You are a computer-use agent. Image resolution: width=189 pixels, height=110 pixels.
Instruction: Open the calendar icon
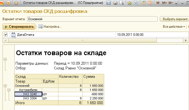pos(150,3)
